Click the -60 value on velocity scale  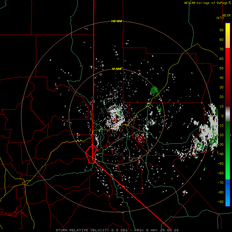tap(220, 173)
